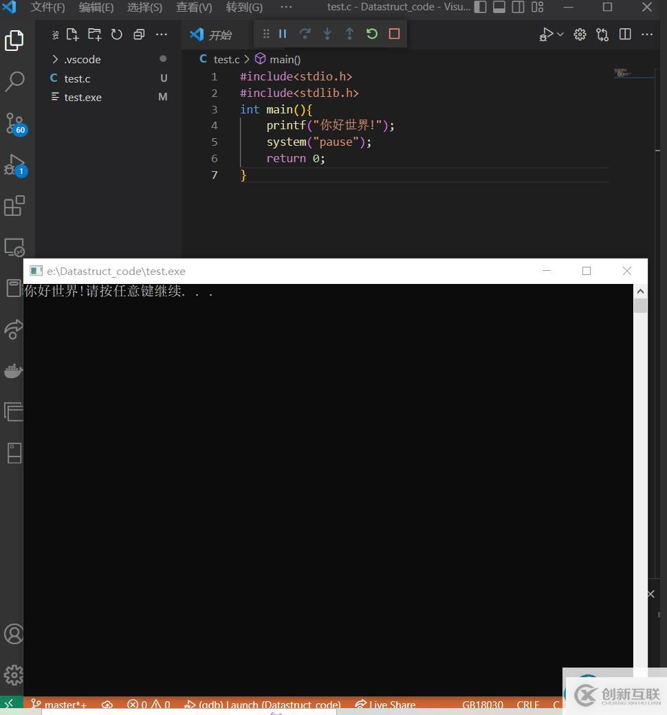Toggle the primary sidebar layout button

[x=481, y=7]
